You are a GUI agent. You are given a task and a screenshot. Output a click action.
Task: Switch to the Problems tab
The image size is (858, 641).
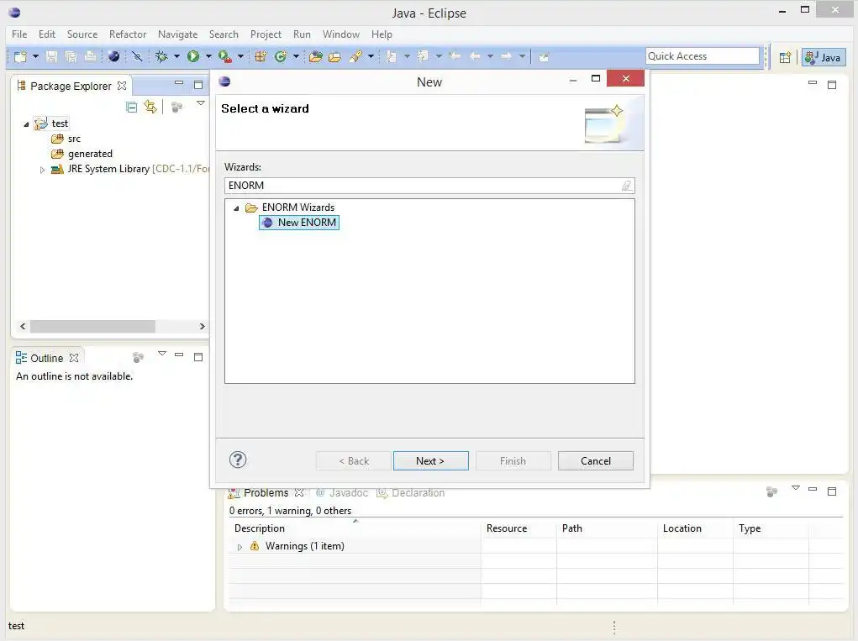tap(266, 493)
